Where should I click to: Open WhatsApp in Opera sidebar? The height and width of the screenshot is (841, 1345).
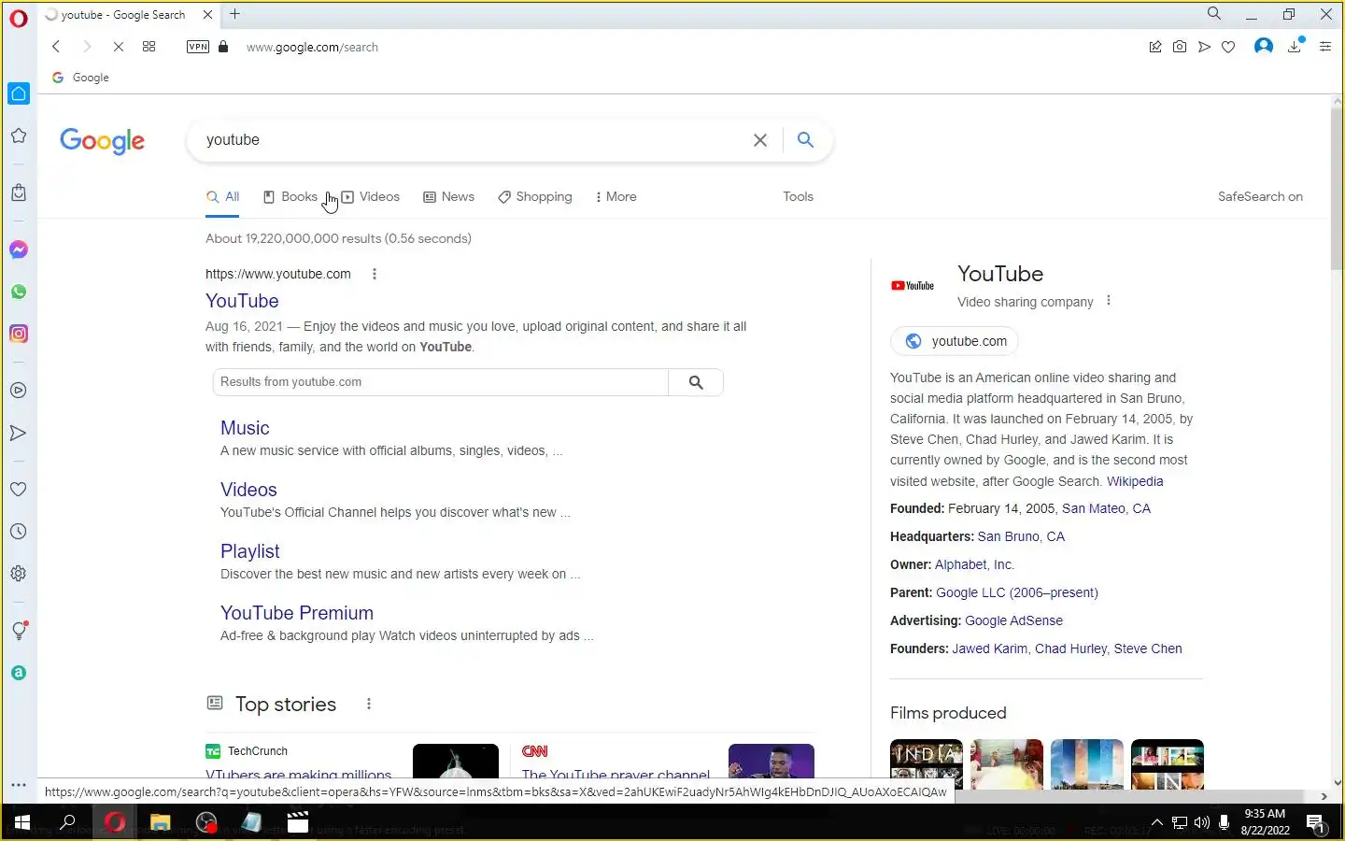[19, 292]
